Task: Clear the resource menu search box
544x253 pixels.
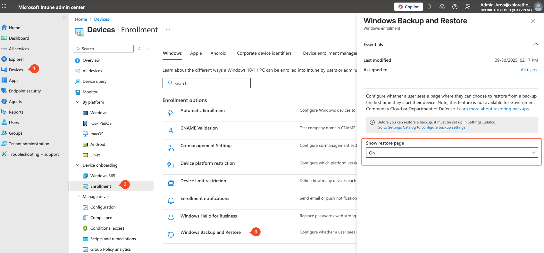Action: click(139, 49)
